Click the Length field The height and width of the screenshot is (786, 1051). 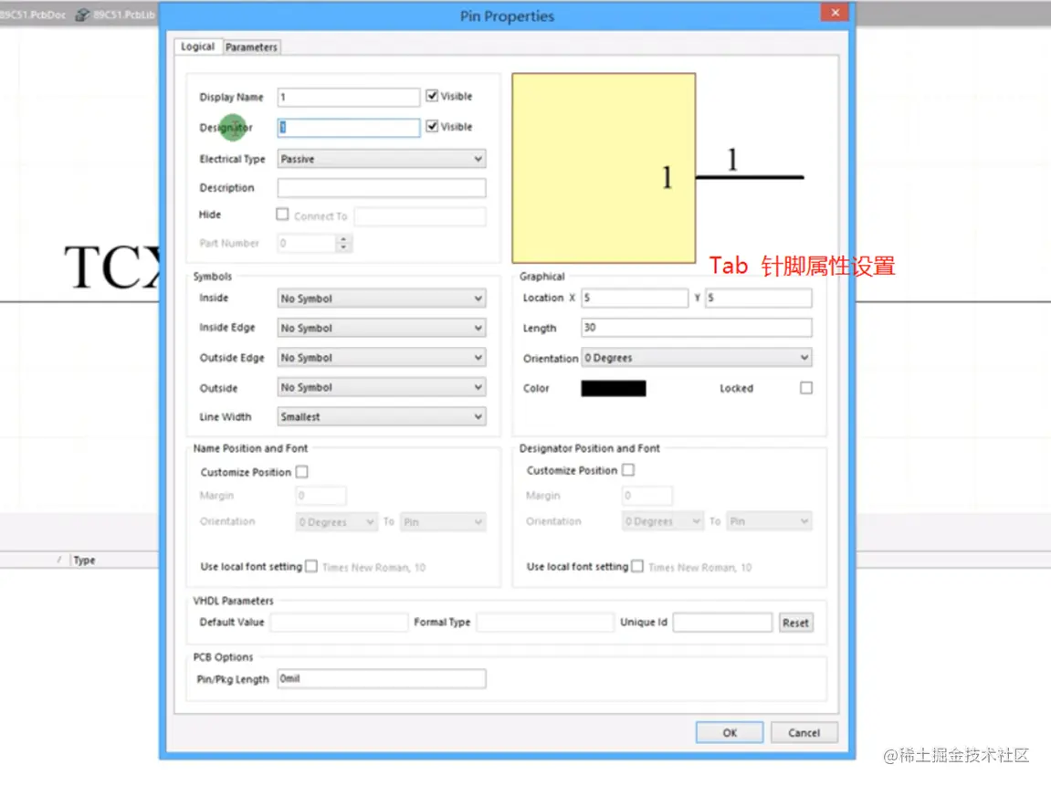pyautogui.click(x=697, y=328)
